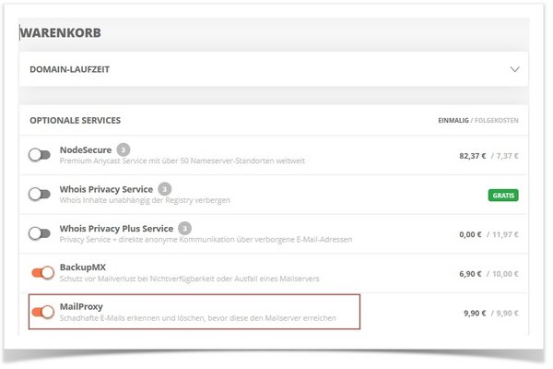Turn on Whois Privacy Service switch

click(40, 194)
